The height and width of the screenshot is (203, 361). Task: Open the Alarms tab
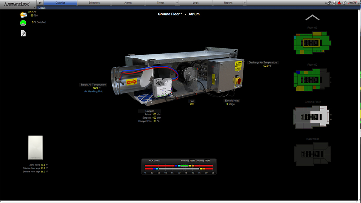pyautogui.click(x=128, y=3)
